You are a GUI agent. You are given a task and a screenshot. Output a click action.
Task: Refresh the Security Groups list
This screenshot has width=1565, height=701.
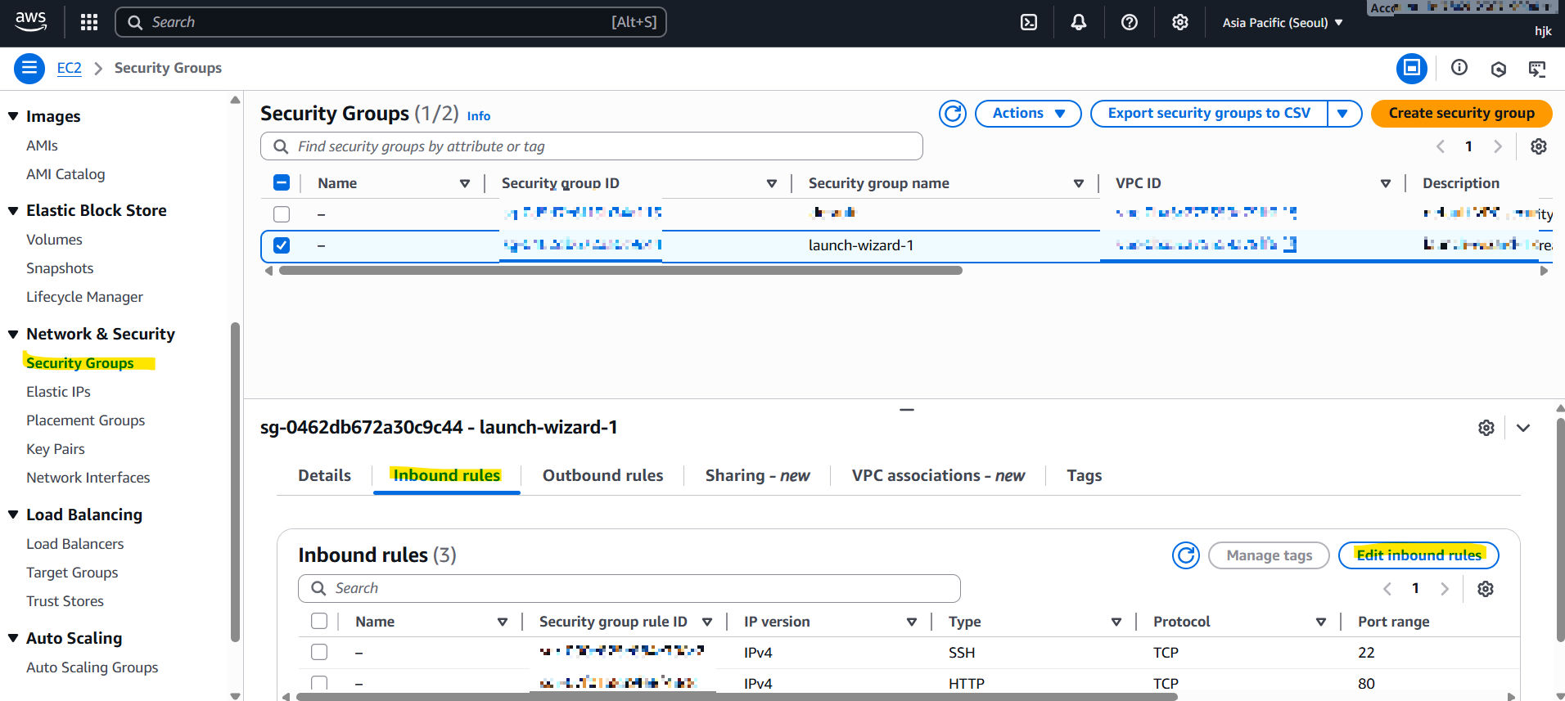pos(953,114)
